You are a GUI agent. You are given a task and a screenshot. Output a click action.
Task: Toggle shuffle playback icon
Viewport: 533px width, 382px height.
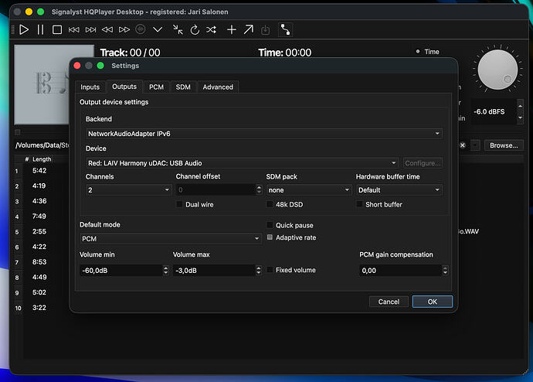211,30
